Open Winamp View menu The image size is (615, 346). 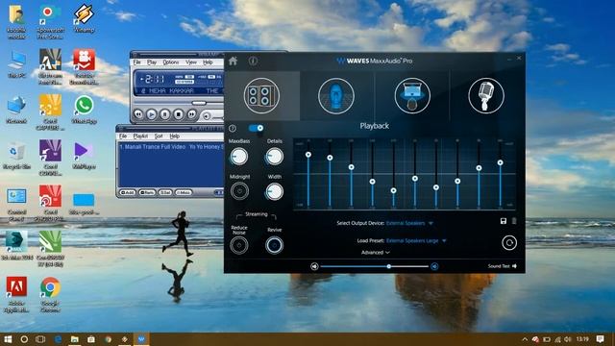[191, 62]
